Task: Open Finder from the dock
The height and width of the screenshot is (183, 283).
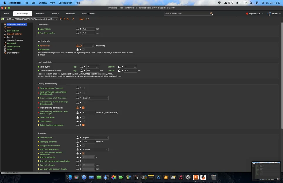Action: coord(69,177)
